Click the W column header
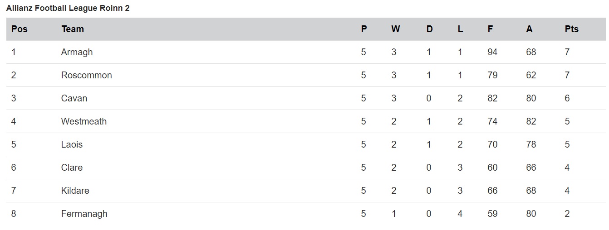This screenshot has width=609, height=230. (396, 29)
